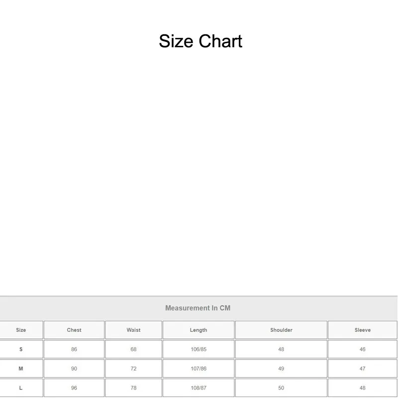Select shoulder value 50 for size L

(281, 388)
